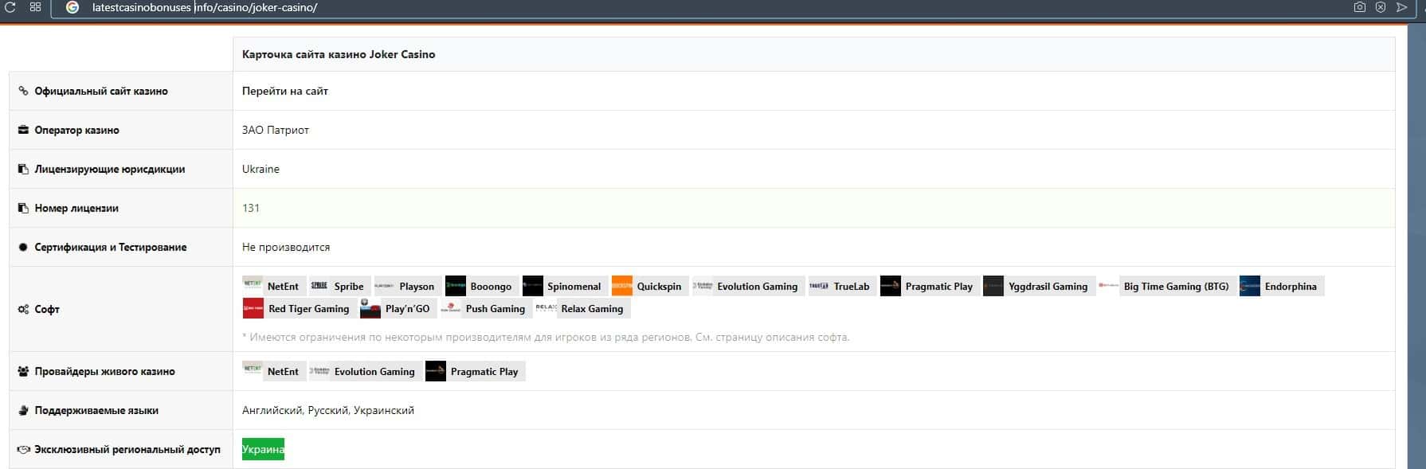Click the software restrictions footnote text
This screenshot has width=1426, height=469.
pyautogui.click(x=546, y=337)
